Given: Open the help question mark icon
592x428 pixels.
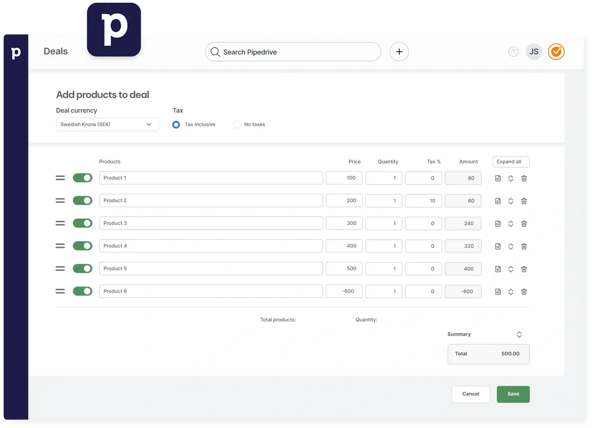Looking at the screenshot, I should coord(513,52).
